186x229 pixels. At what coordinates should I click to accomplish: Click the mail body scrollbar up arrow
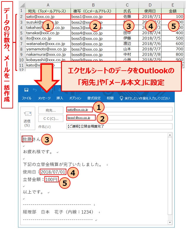(170, 135)
